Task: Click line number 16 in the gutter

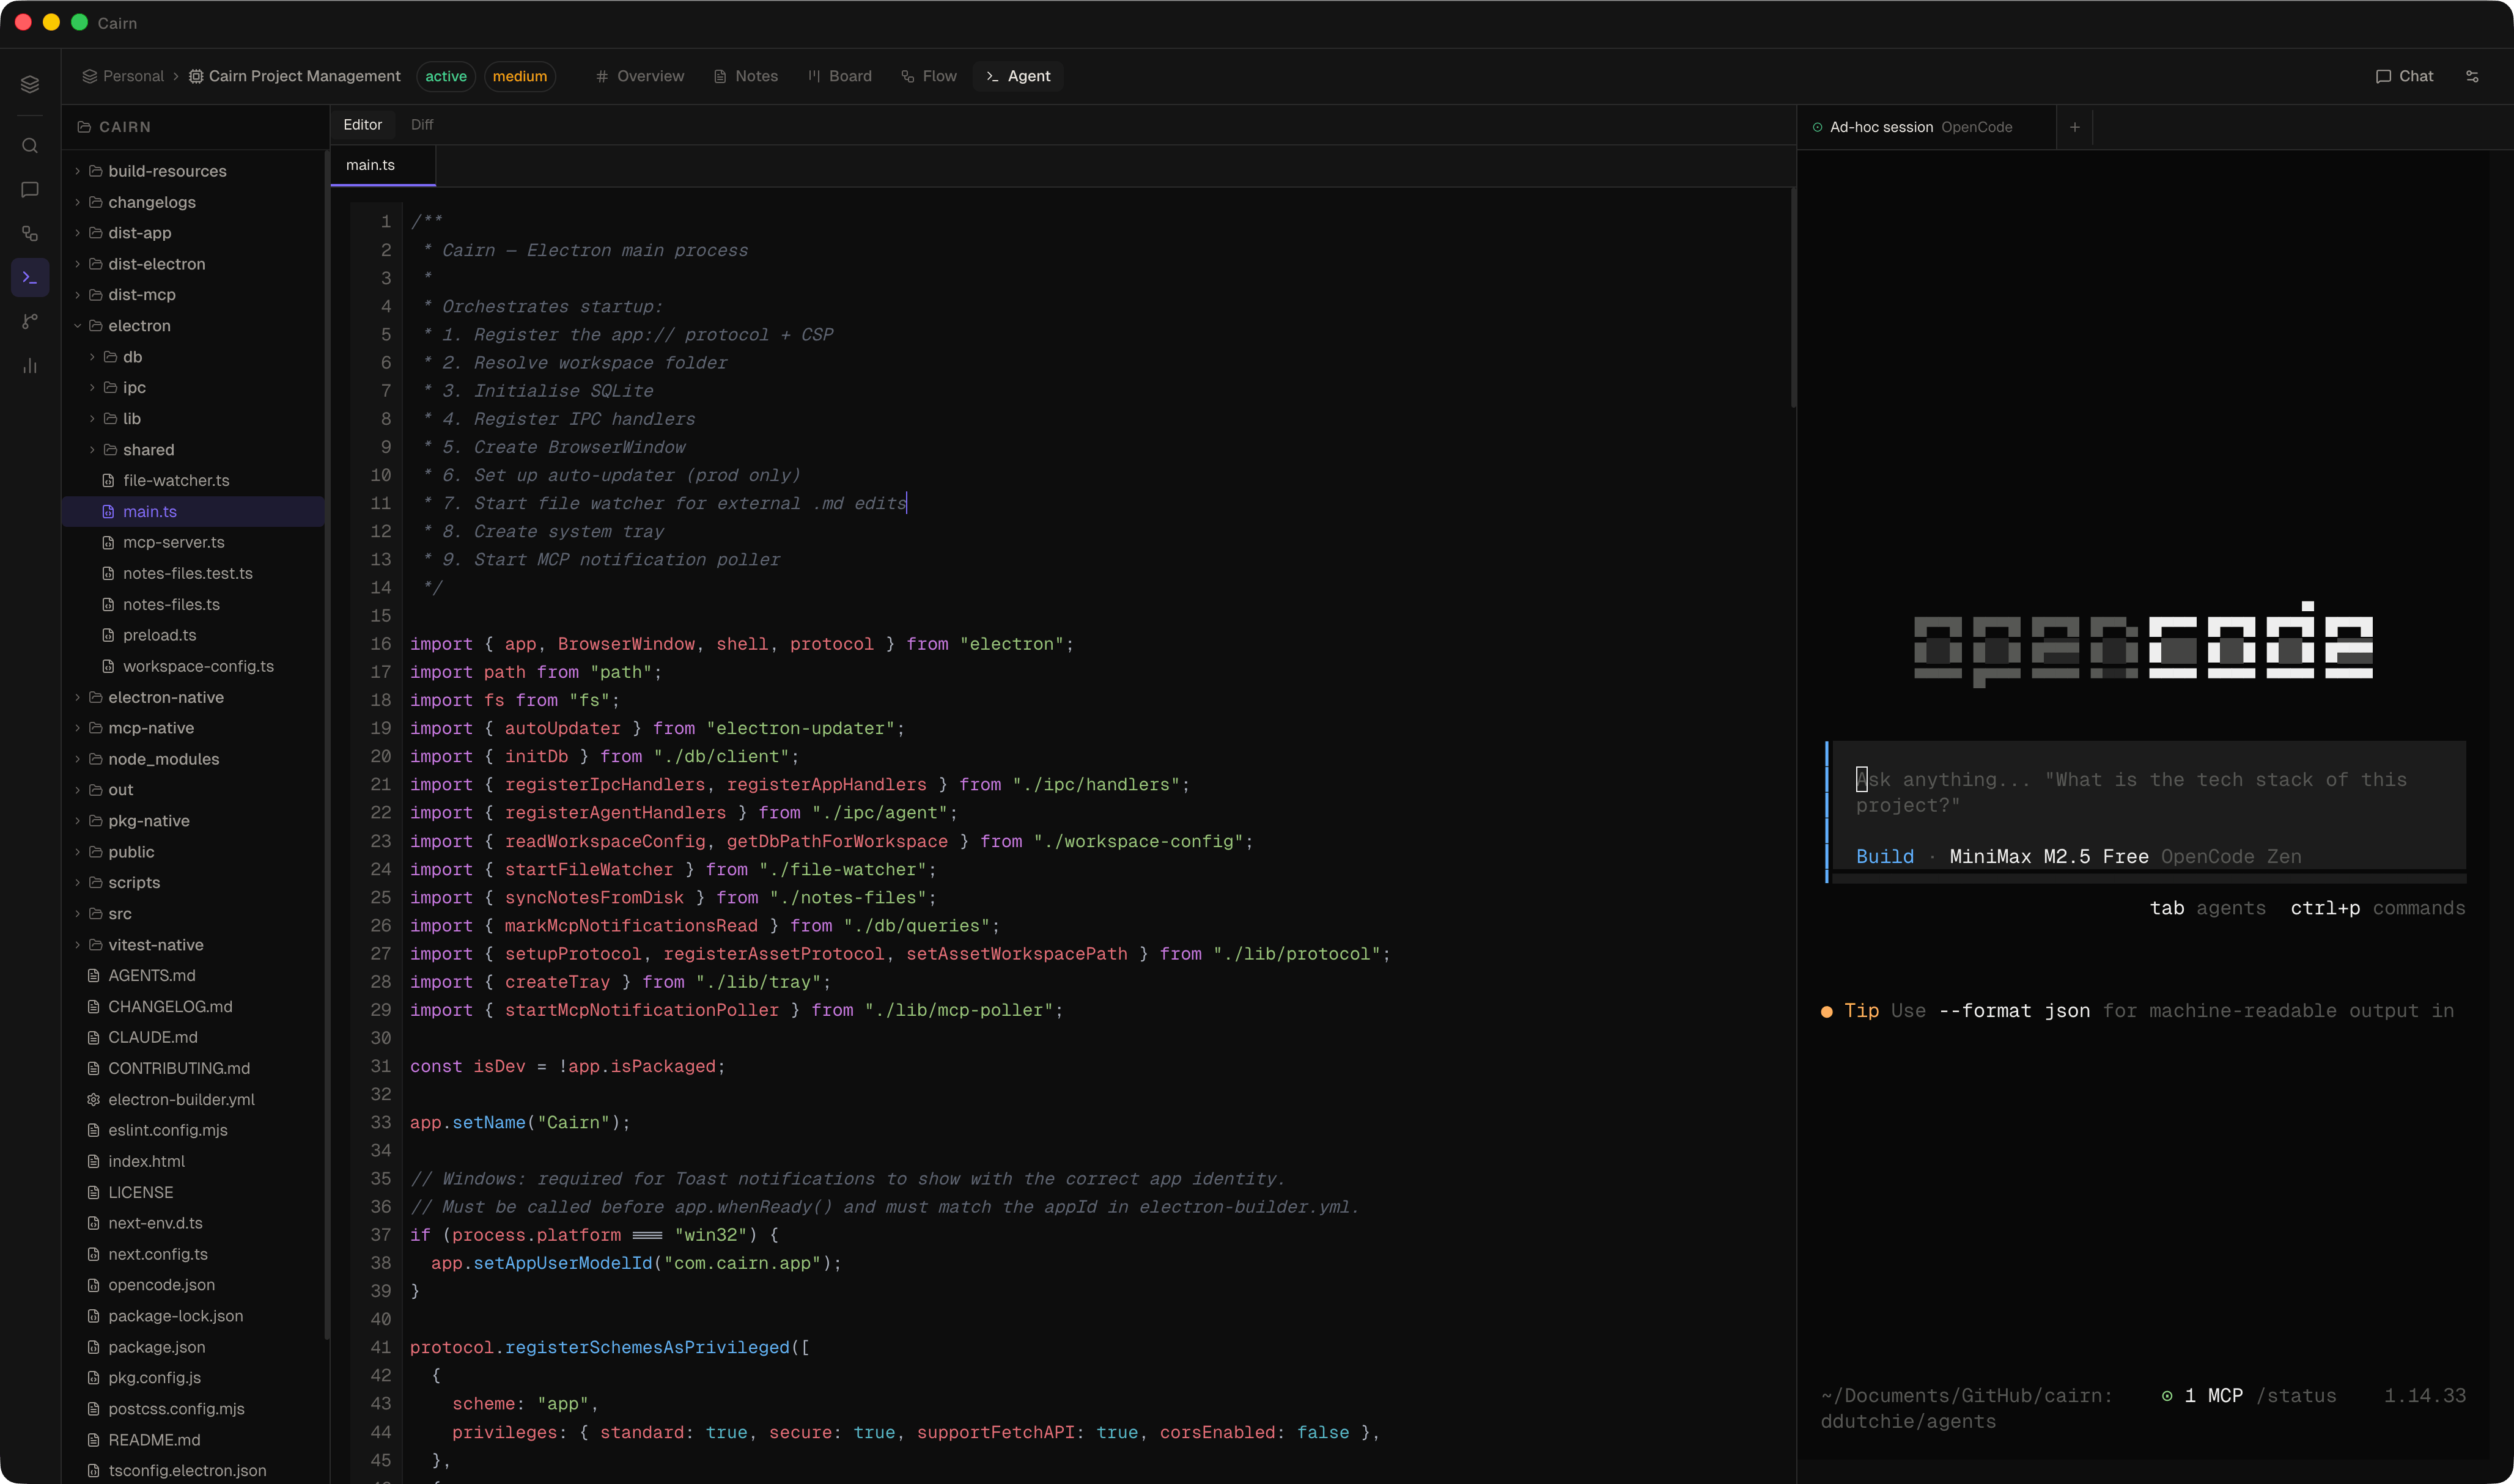Action: [381, 644]
